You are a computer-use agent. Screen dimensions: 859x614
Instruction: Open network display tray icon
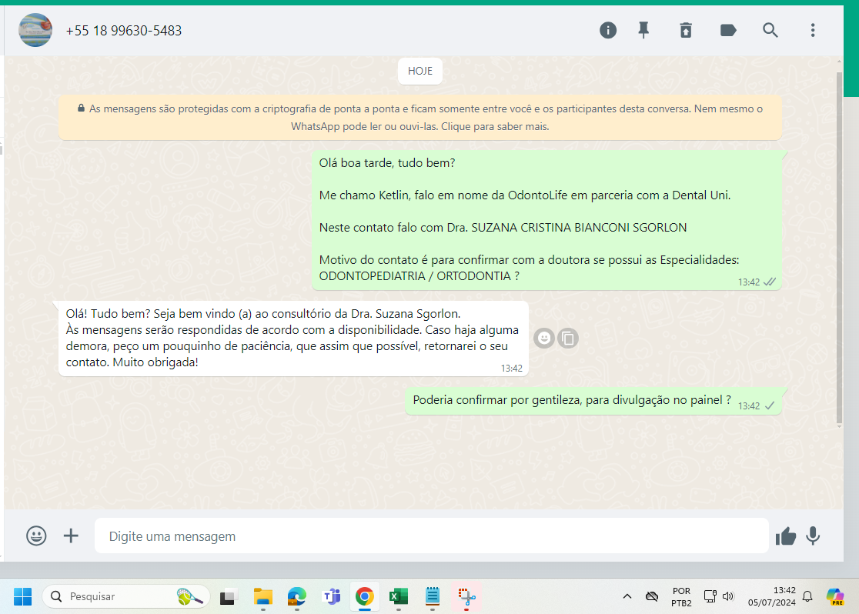pyautogui.click(x=710, y=596)
